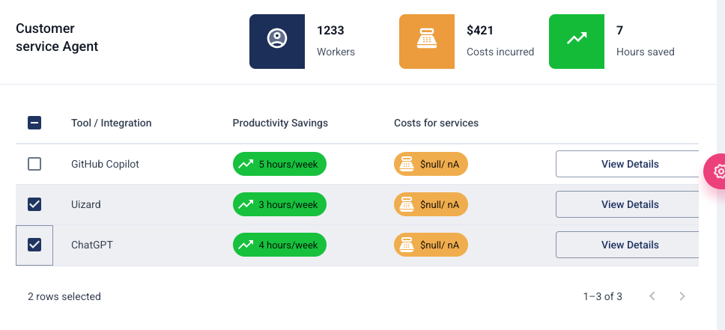The height and width of the screenshot is (330, 725).
Task: Click the GitHub Copilot cost badge
Action: [431, 164]
